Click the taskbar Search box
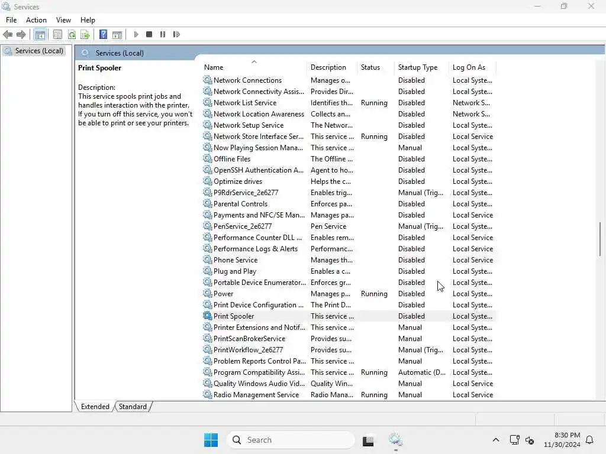Screen dimensions: 606x454 point(291,440)
